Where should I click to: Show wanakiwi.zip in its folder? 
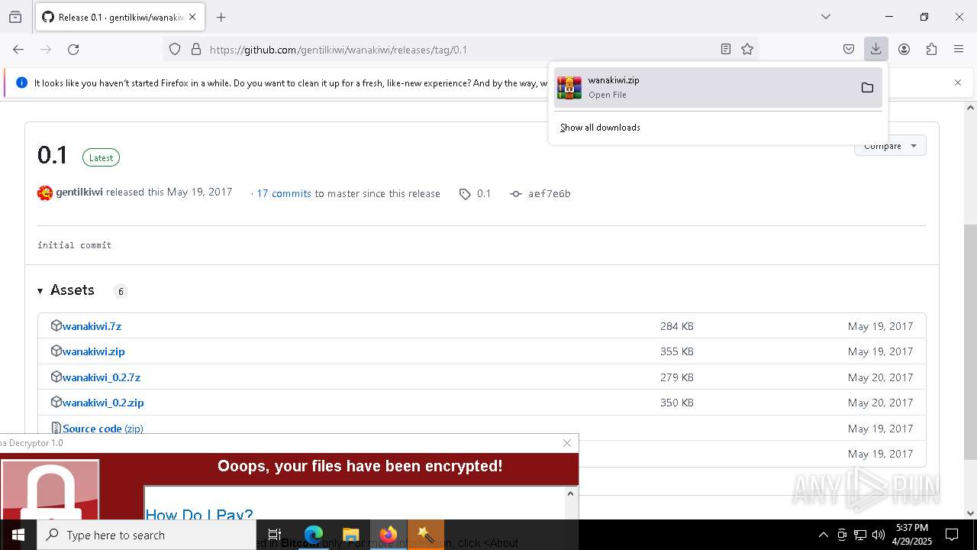pyautogui.click(x=867, y=87)
